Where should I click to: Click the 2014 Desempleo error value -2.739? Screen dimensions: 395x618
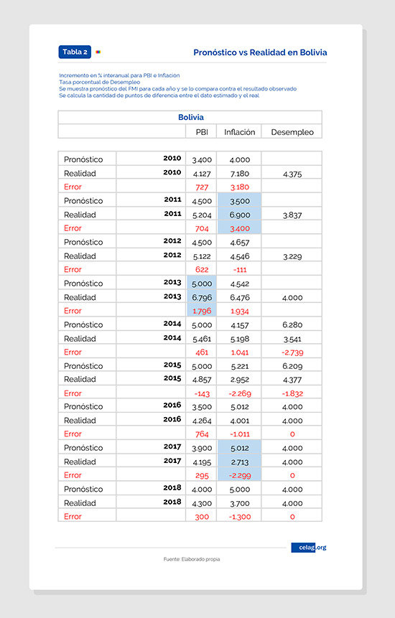pos(292,352)
